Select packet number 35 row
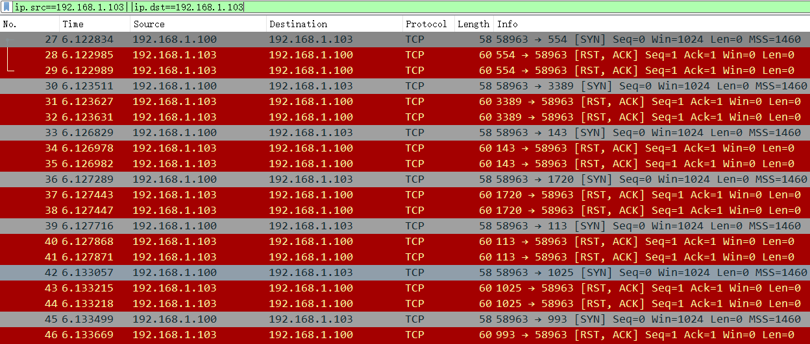This screenshot has width=810, height=344. coord(405,164)
